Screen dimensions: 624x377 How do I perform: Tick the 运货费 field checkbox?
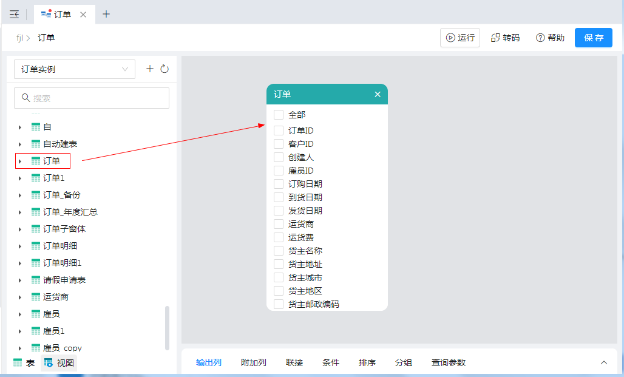tap(279, 237)
